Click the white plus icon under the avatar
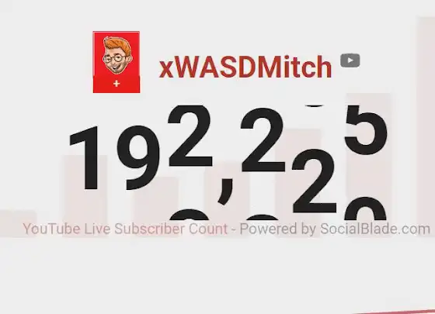The height and width of the screenshot is (314, 435). click(x=117, y=84)
